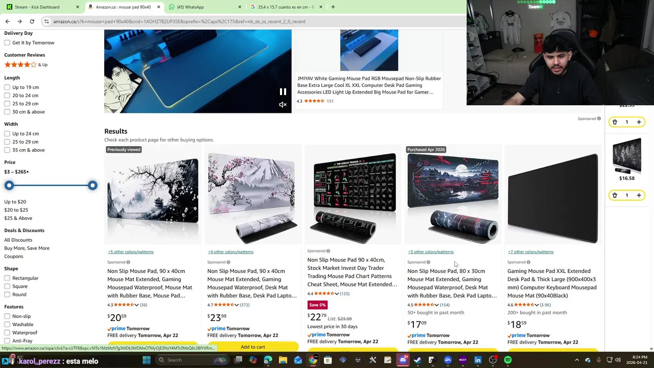Select the Amazon.ca mouse pad tab
654x368 pixels.
coord(123,7)
